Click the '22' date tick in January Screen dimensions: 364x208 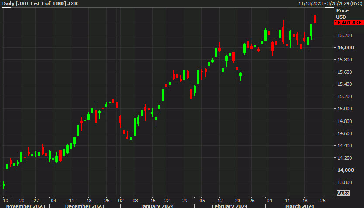(167, 201)
